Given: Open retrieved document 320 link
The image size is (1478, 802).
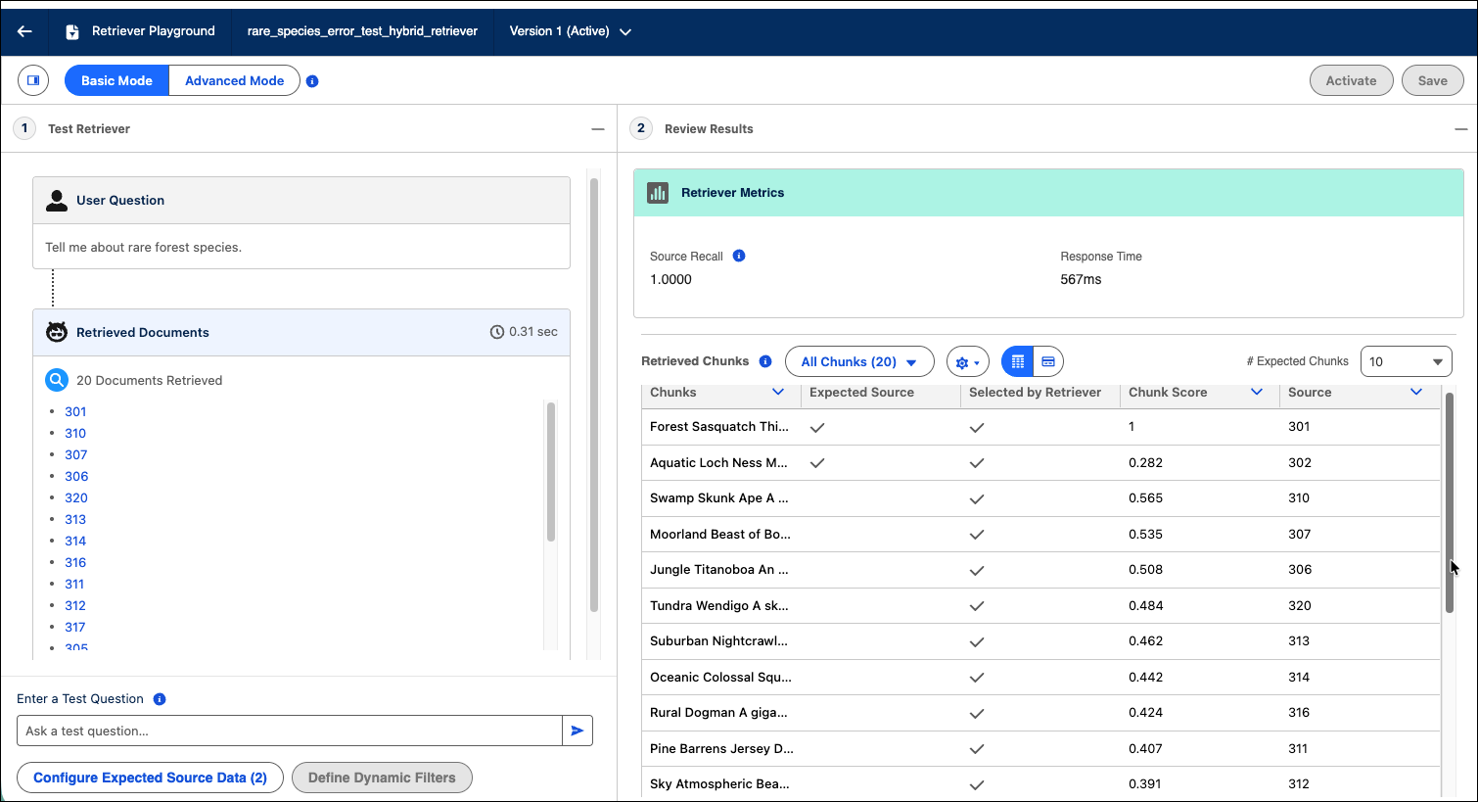Looking at the screenshot, I should pyautogui.click(x=76, y=497).
